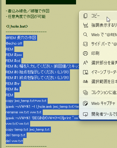Click the printer icon
Viewport: 117px width, 148px height.
85,53
